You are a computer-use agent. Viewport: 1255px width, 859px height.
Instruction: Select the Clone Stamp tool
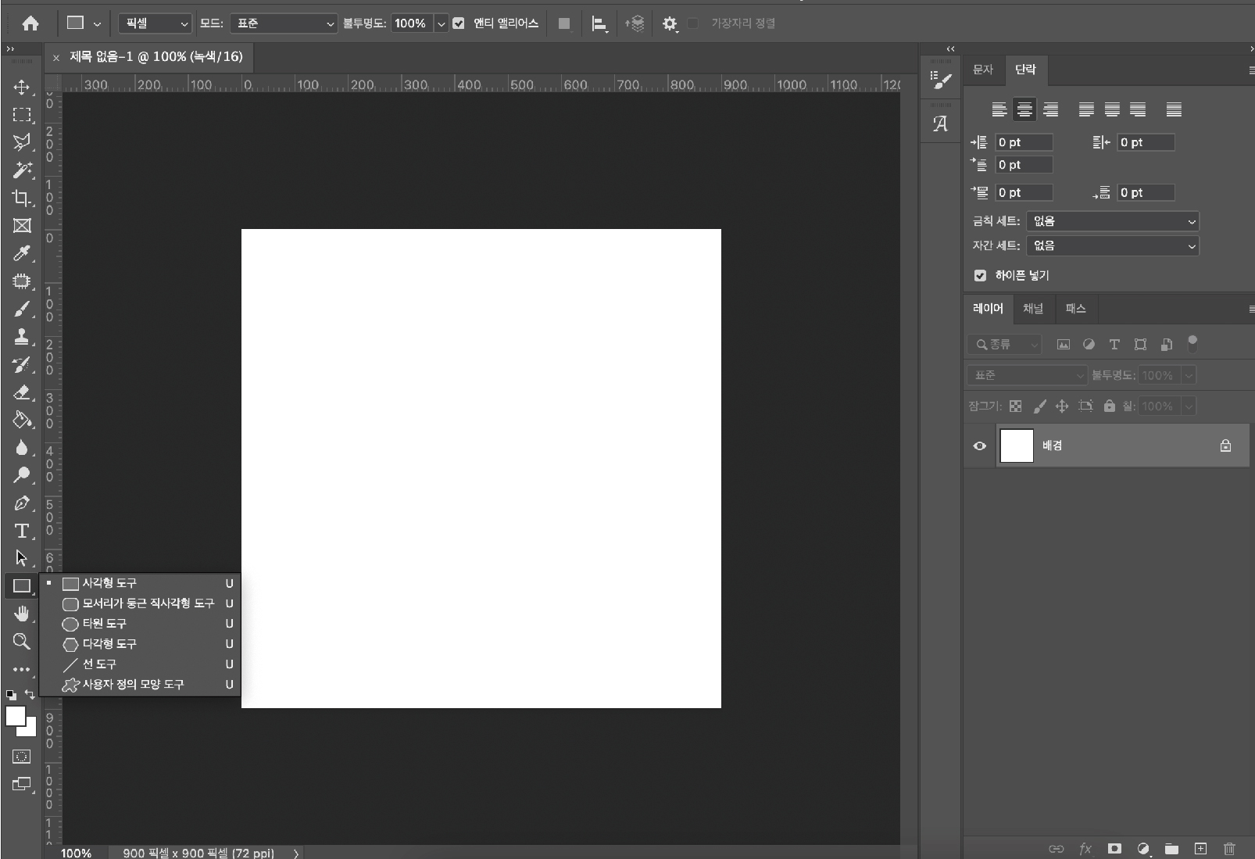(22, 337)
